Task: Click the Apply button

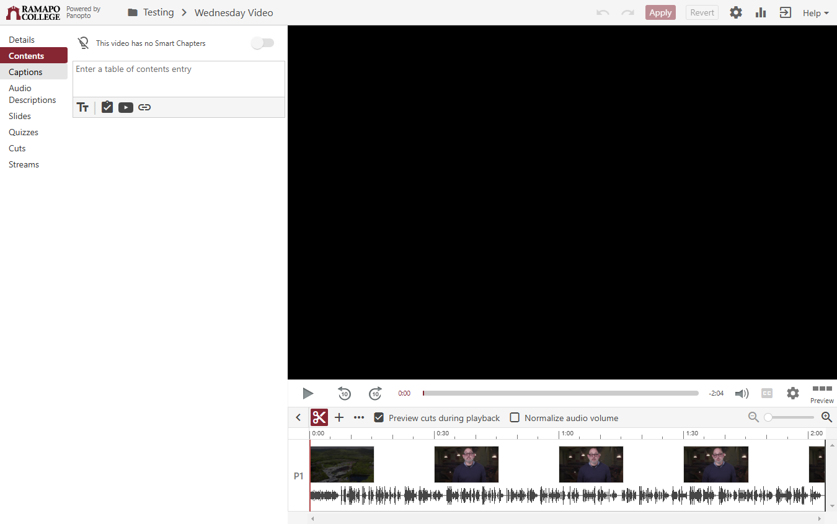Action: (660, 12)
